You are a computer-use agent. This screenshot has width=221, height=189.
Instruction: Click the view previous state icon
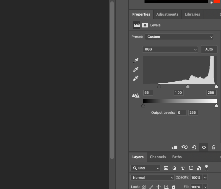pyautogui.click(x=184, y=147)
